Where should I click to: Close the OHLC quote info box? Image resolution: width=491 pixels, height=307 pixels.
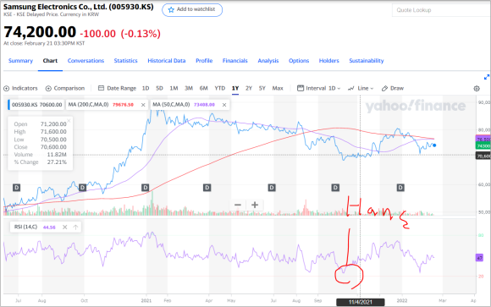pos(69,120)
